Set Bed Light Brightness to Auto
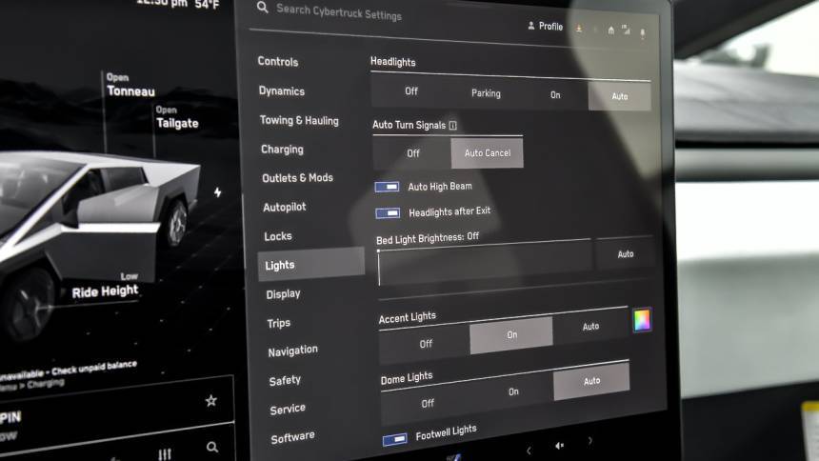Image resolution: width=819 pixels, height=461 pixels. (626, 254)
